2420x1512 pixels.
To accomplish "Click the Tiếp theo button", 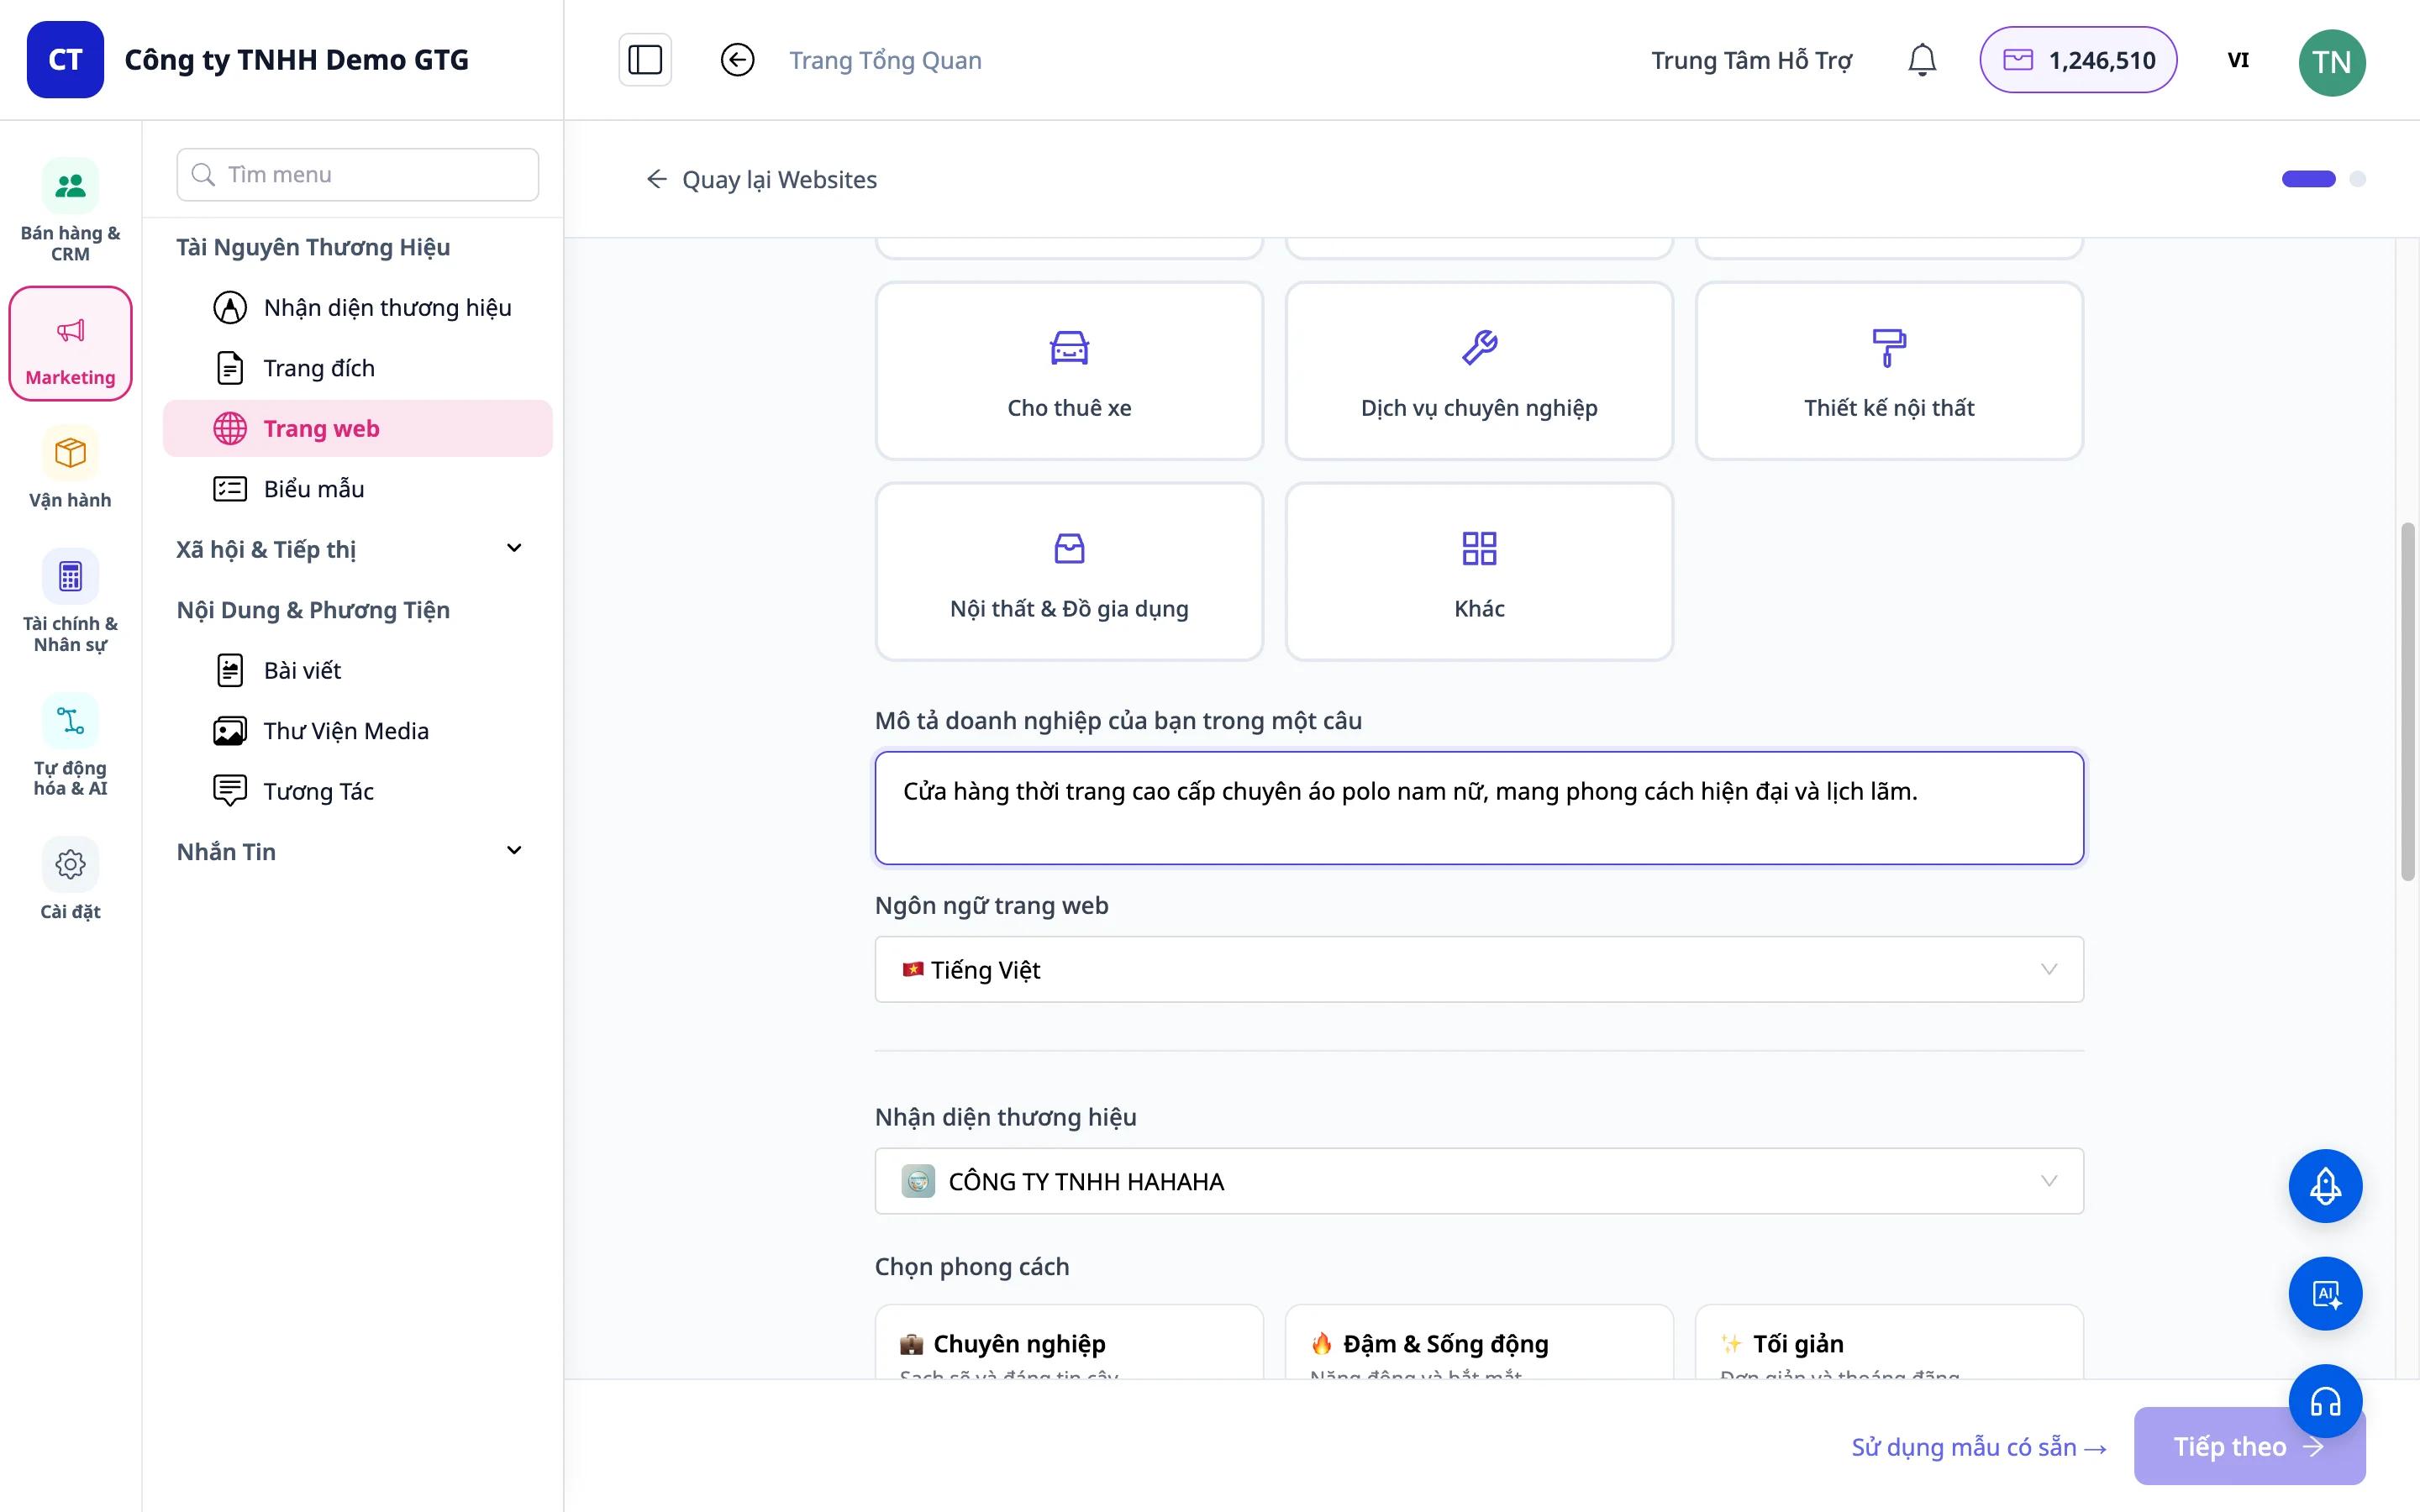I will [2249, 1446].
